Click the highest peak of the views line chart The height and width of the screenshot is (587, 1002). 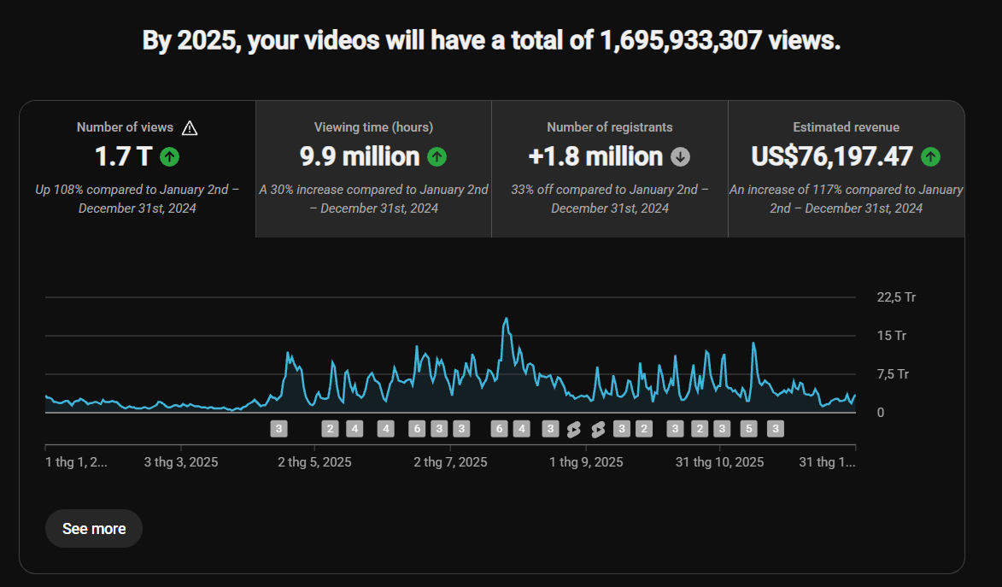[506, 319]
